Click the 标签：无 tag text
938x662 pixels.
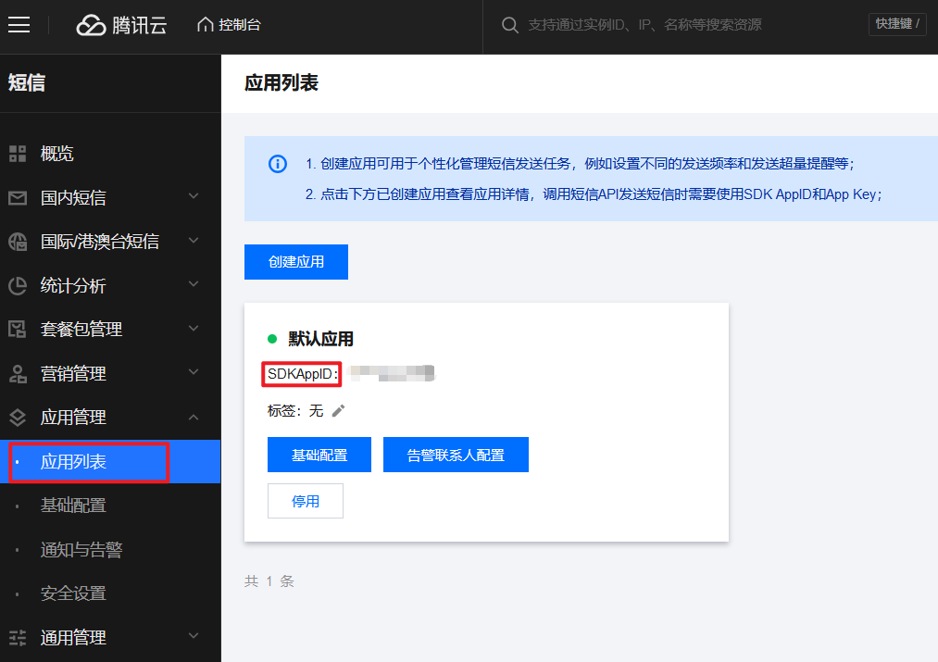pos(295,411)
